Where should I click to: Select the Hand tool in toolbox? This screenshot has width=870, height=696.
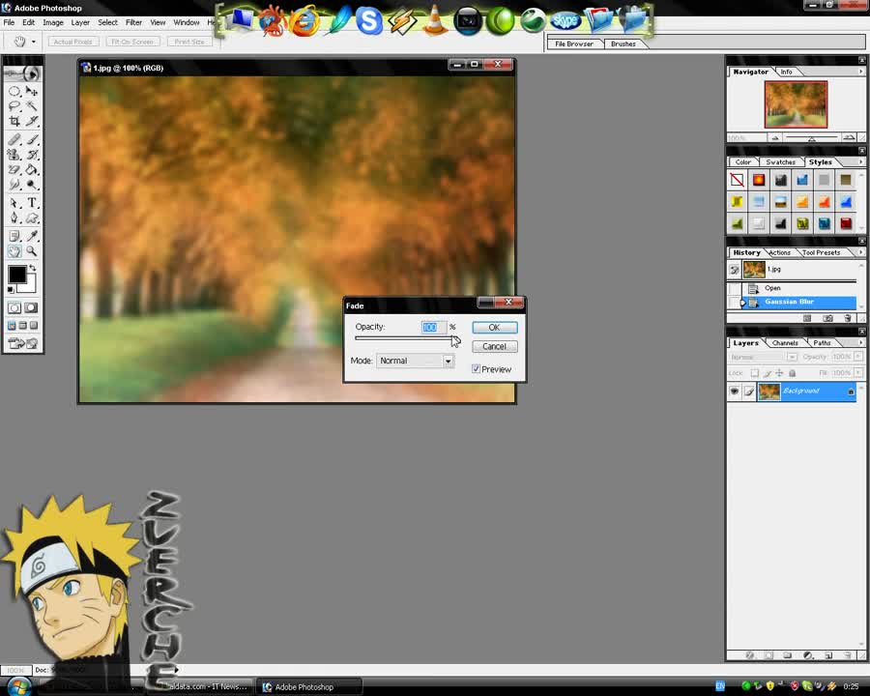point(14,251)
